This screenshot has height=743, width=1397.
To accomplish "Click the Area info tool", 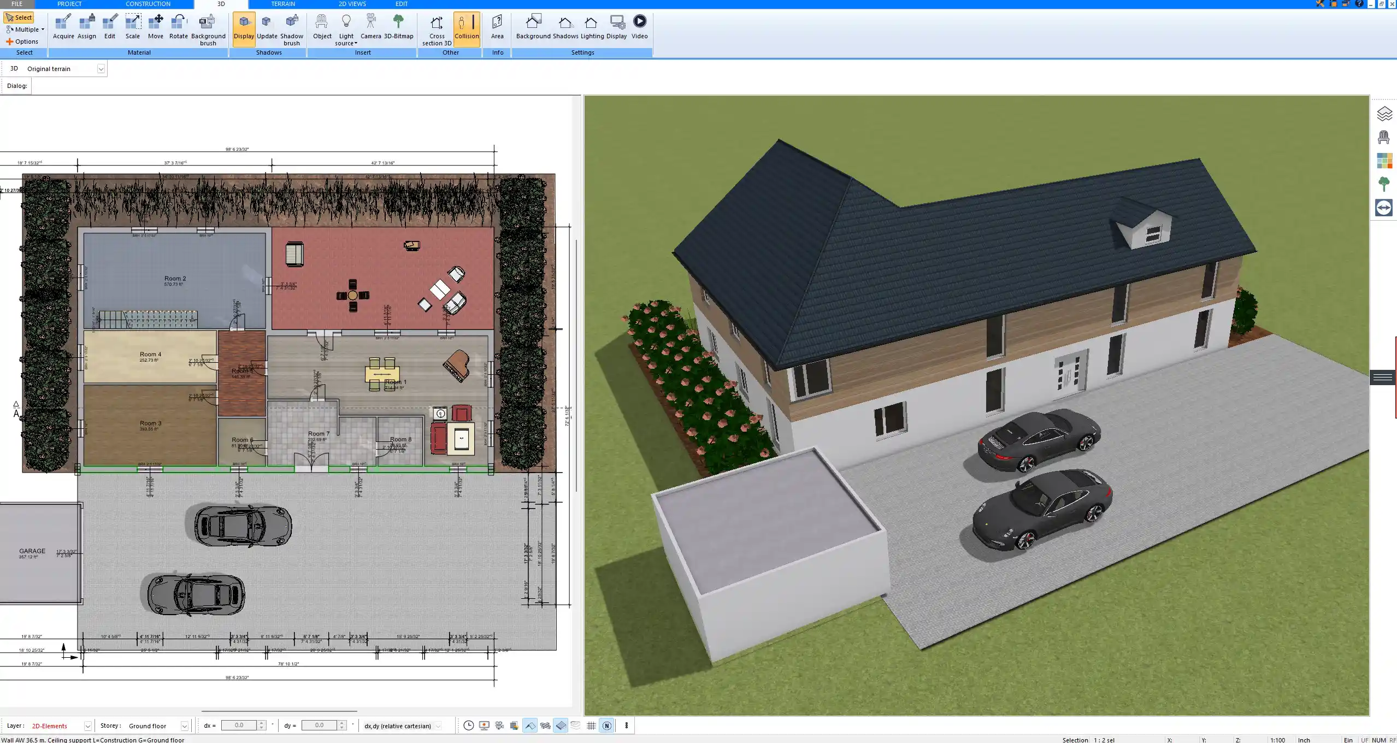I will 497,27.
